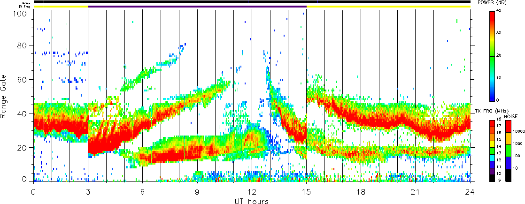The image size is (525, 204).
Task: Select the yellow TX Freq strip segment after 15 UT
Action: 388,7
